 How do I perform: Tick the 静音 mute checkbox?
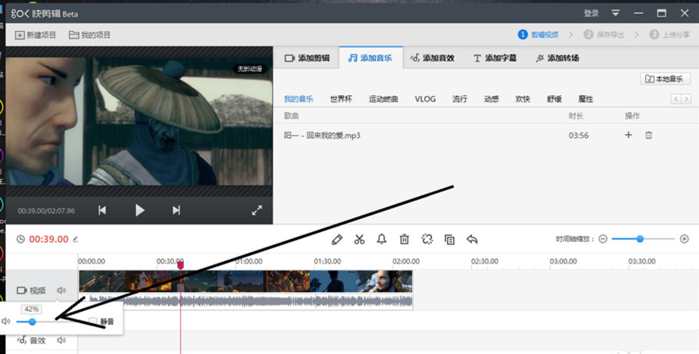(93, 321)
